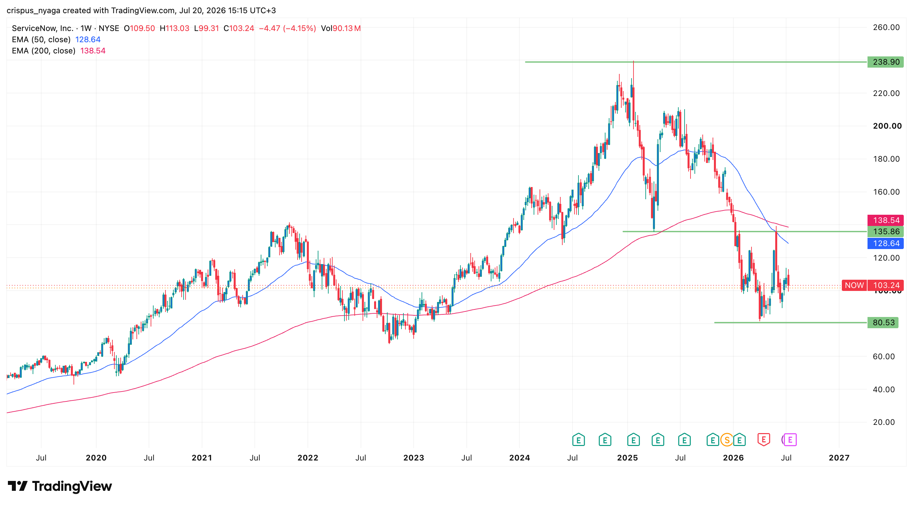Click the 20.00 price axis label
This screenshot has height=506, width=913.
(884, 422)
